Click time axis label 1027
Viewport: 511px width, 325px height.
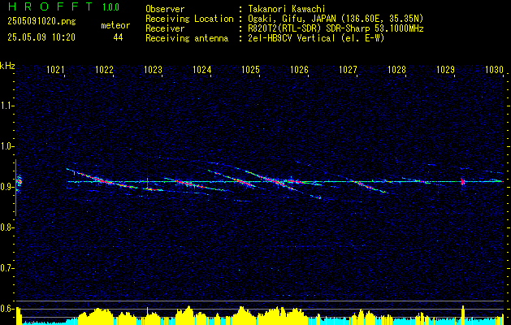click(348, 70)
